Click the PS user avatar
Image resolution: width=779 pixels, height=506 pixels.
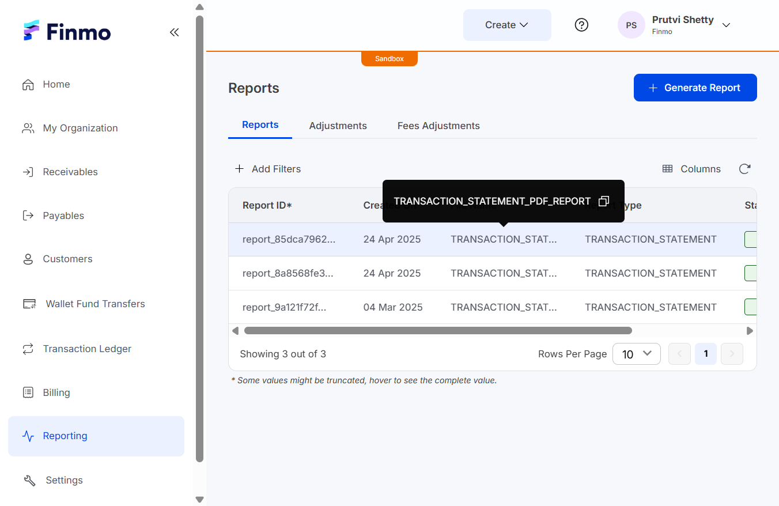click(x=631, y=25)
